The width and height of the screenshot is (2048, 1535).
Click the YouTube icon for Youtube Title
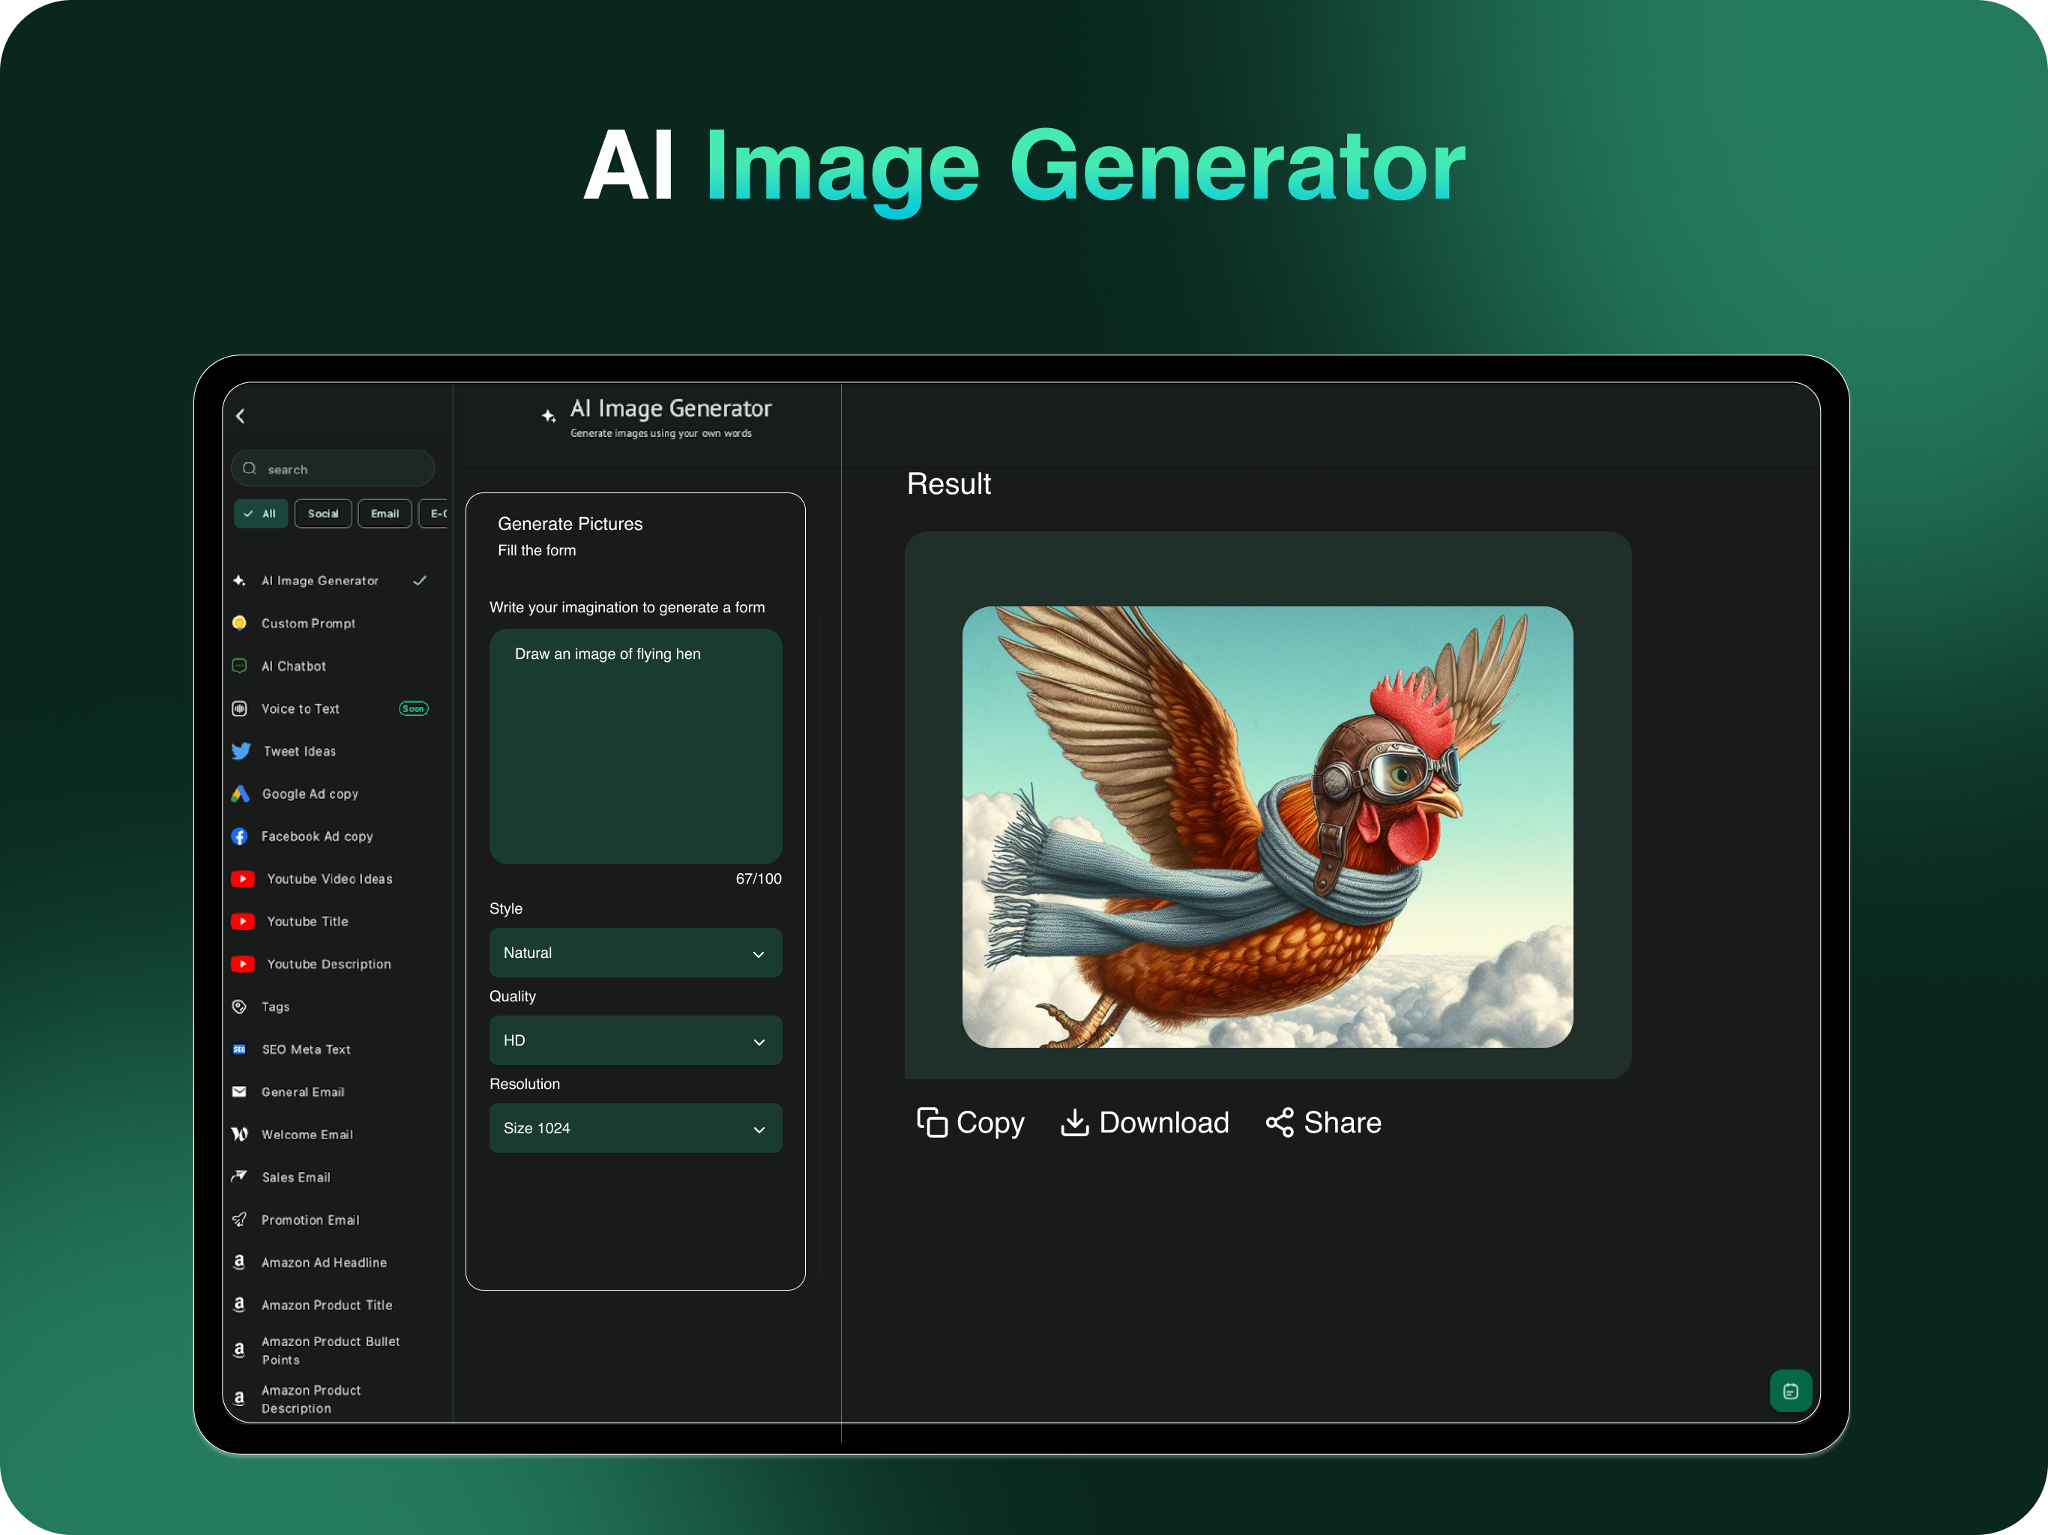pos(243,921)
